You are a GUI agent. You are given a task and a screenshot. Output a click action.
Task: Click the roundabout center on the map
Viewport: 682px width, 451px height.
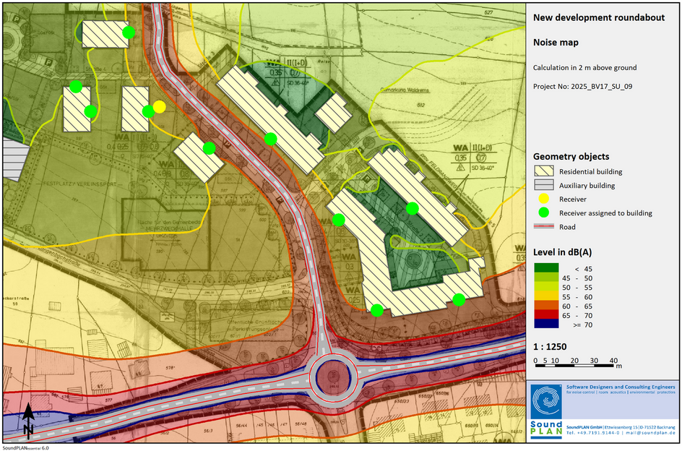[332, 377]
